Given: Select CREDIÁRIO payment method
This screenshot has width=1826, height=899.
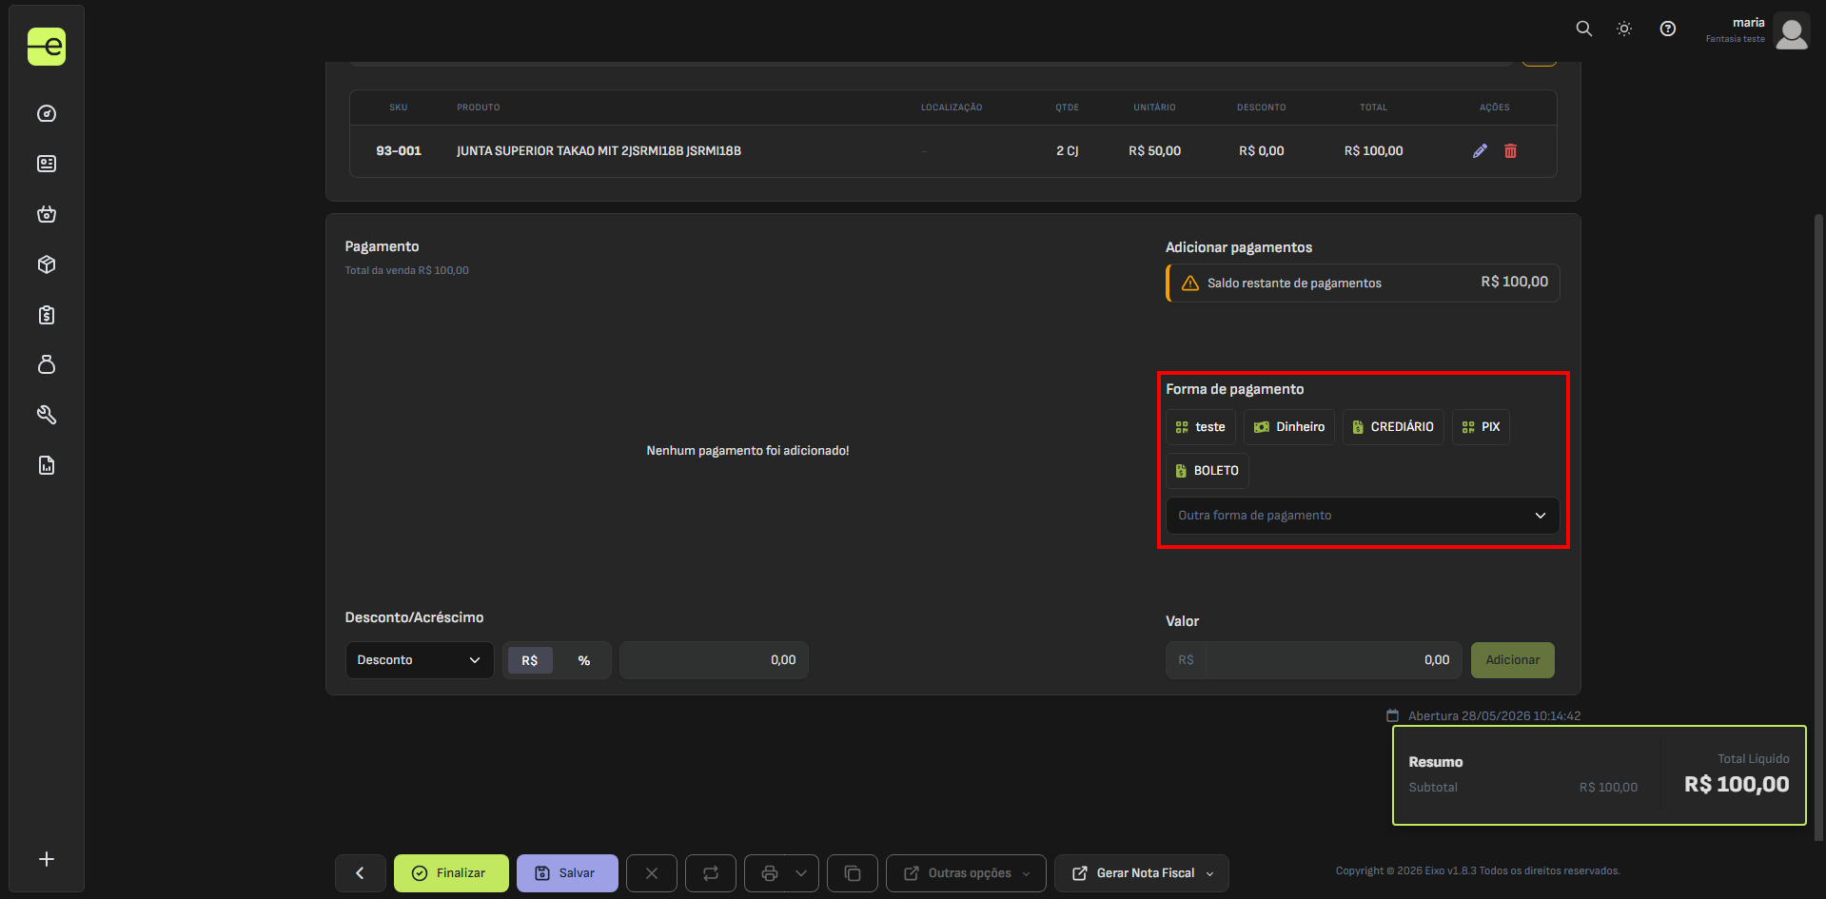Looking at the screenshot, I should [1393, 427].
